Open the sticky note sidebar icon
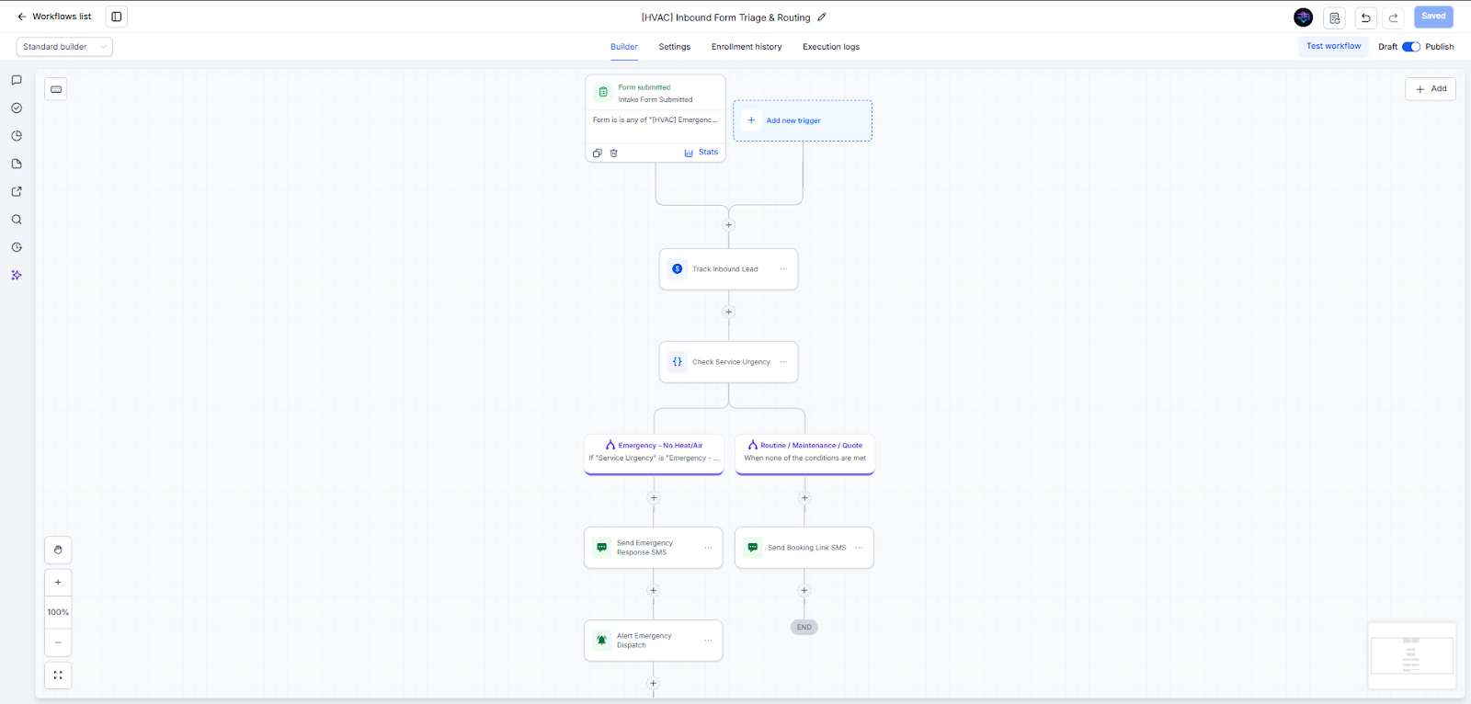Screen dimensions: 1471x704 click(x=17, y=164)
